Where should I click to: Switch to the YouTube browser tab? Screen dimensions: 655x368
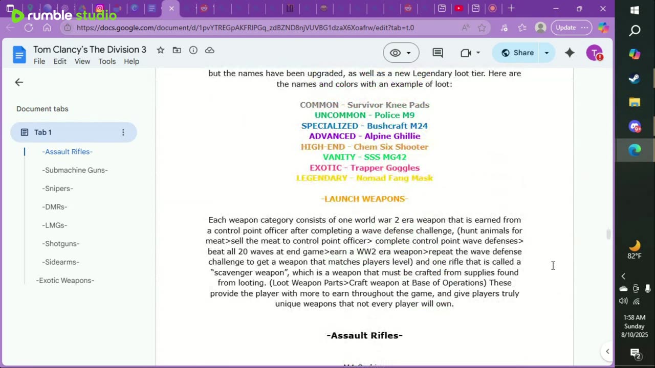459,8
